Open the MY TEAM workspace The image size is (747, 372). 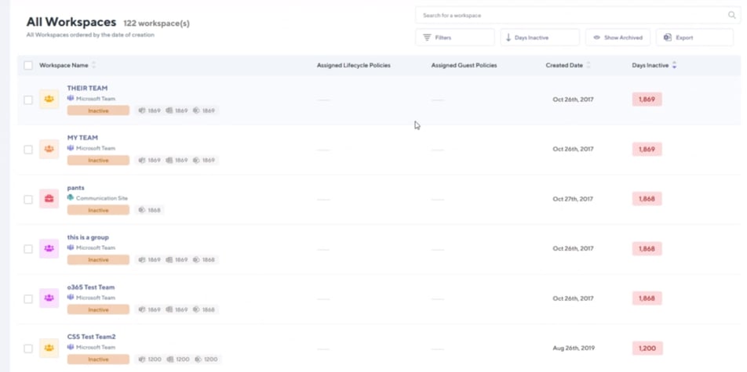click(x=82, y=138)
